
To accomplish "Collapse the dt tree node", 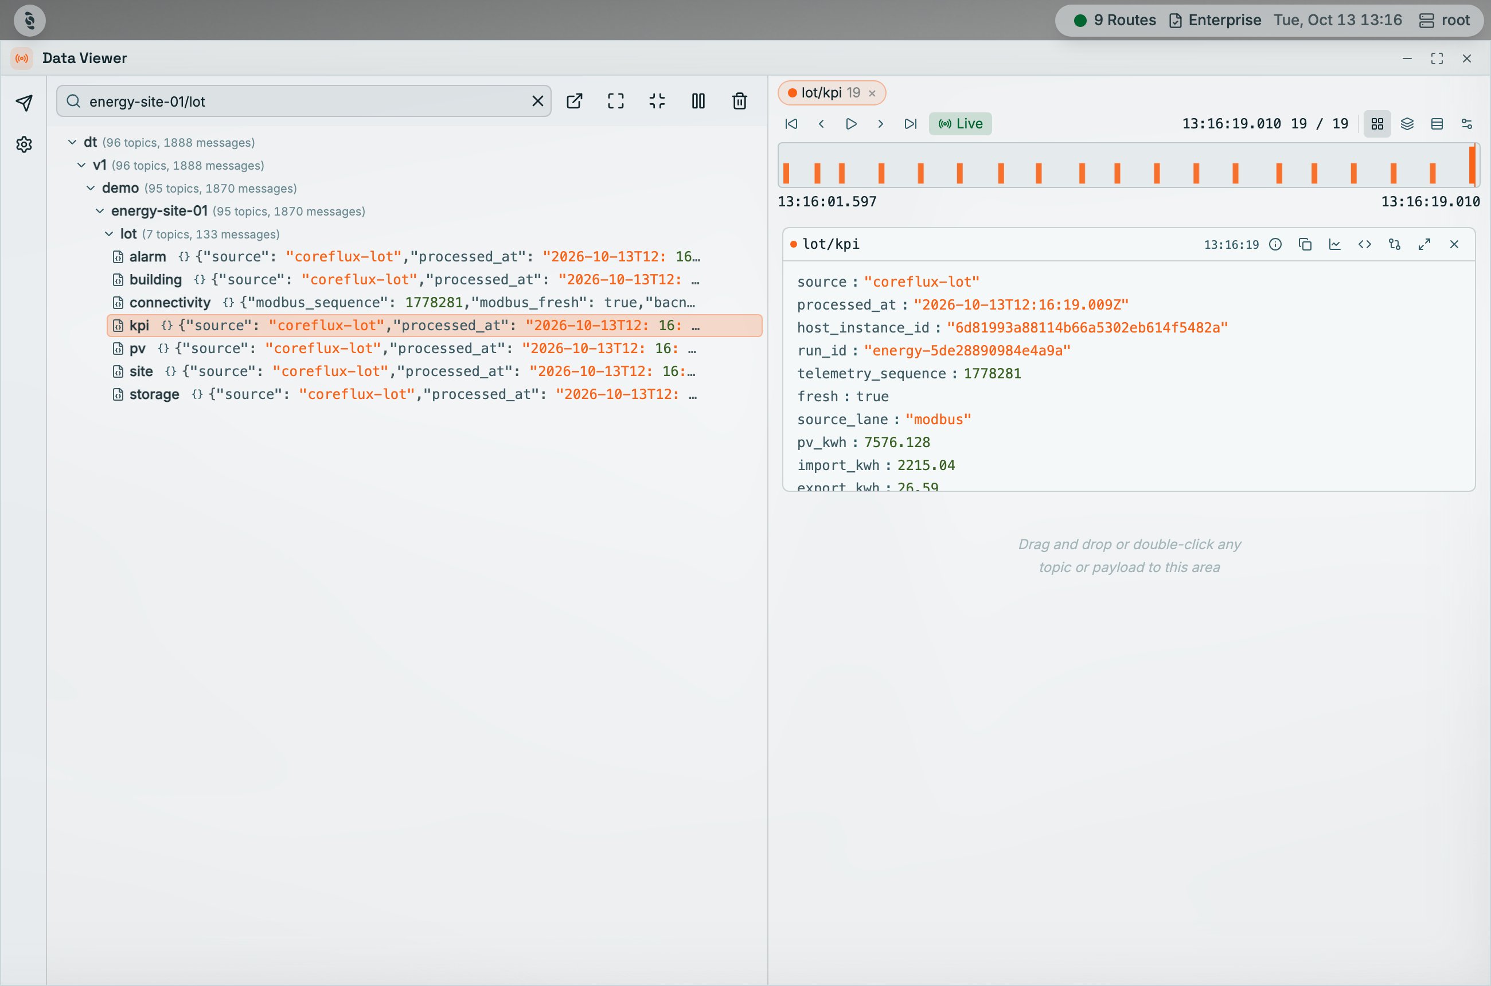I will [x=72, y=143].
